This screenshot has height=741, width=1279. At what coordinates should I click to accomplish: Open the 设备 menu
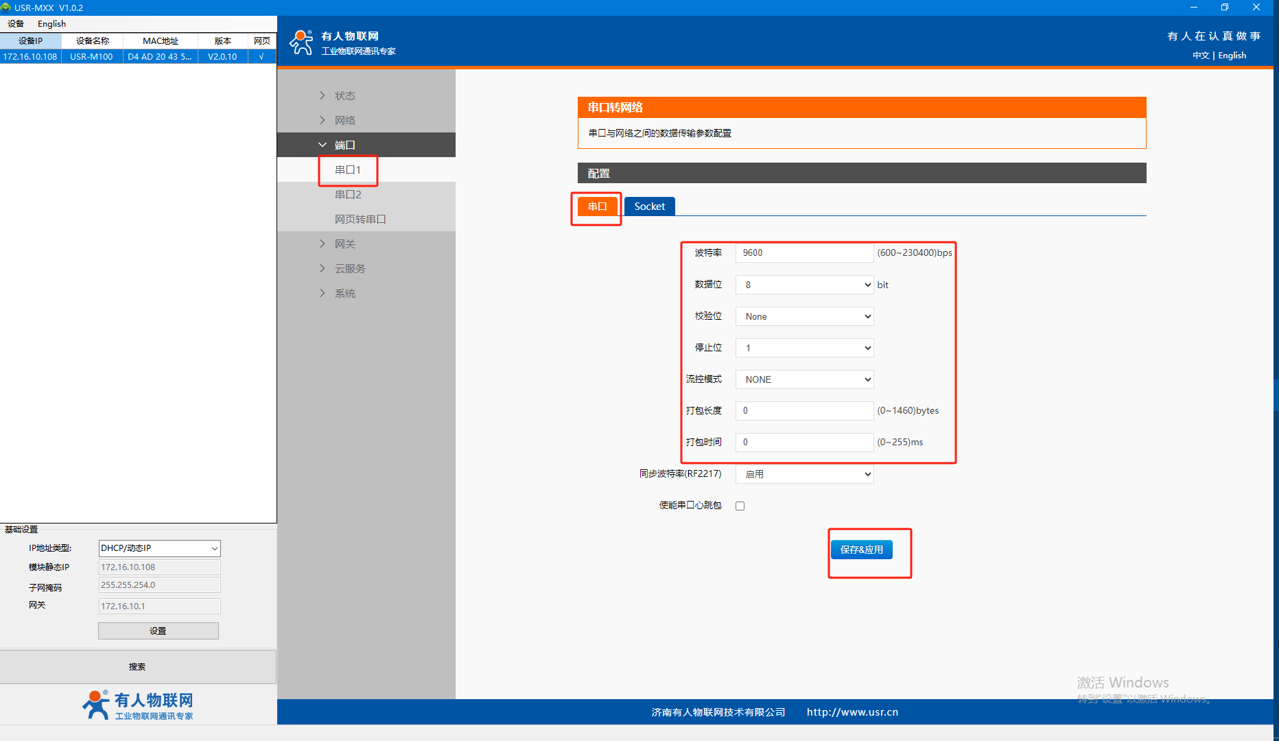[x=16, y=24]
